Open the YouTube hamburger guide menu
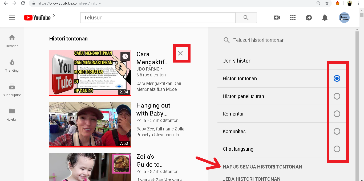Viewport: 364px width, 181px height. pos(12,18)
